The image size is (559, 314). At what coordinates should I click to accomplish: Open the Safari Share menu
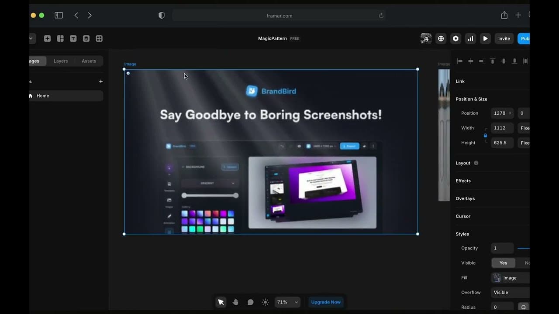click(x=504, y=15)
